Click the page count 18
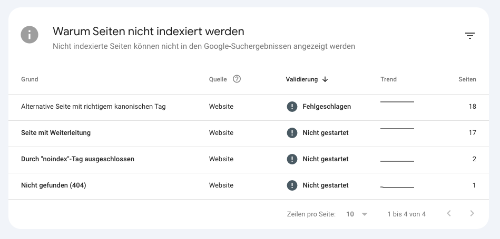 tap(472, 107)
